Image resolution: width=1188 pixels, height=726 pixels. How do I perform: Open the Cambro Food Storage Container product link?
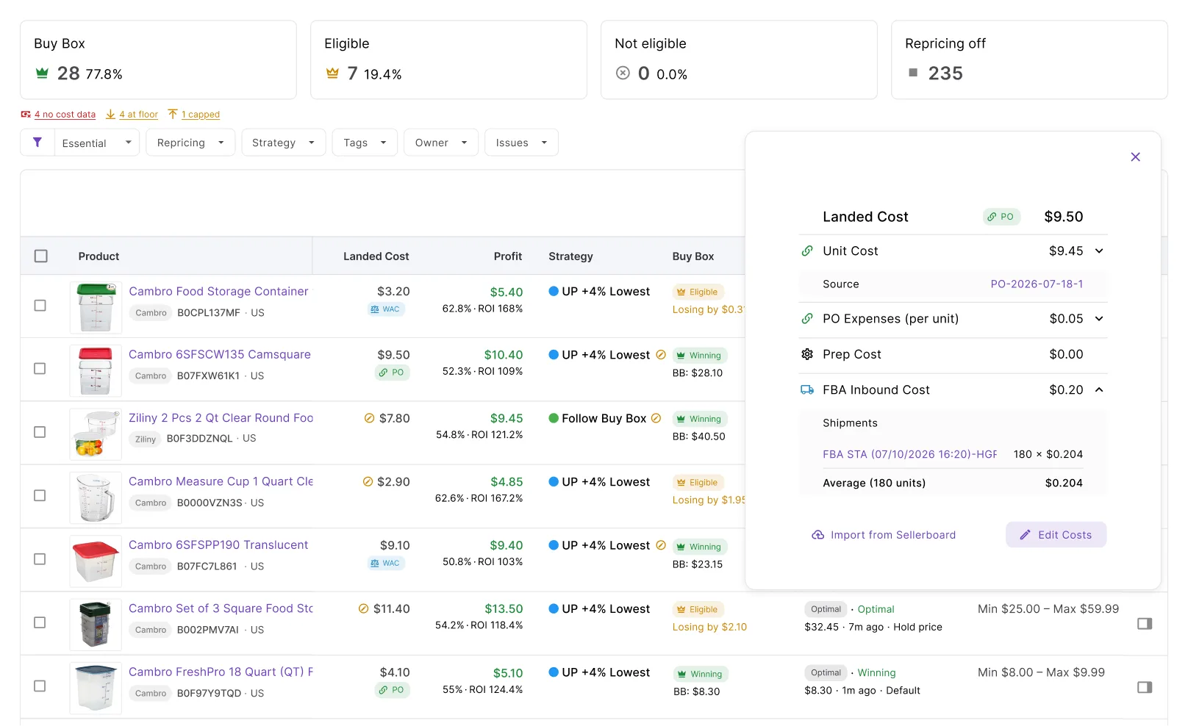(219, 292)
